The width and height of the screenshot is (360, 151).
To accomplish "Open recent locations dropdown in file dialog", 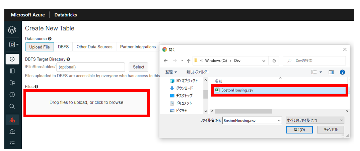I will coord(182,61).
